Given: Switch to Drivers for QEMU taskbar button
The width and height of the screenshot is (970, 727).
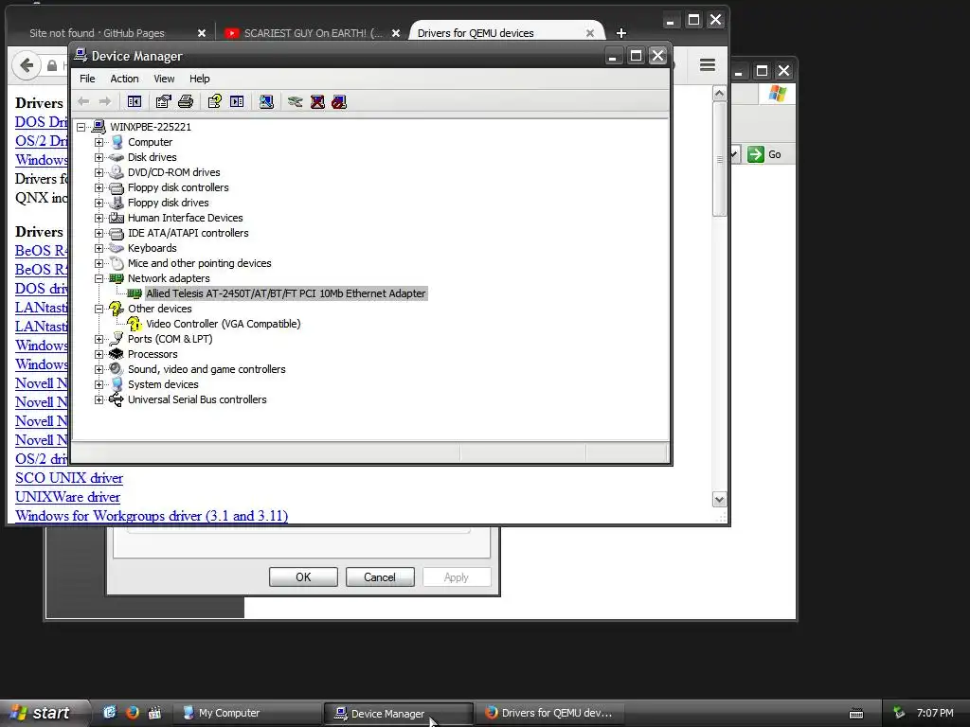Looking at the screenshot, I should pyautogui.click(x=552, y=713).
